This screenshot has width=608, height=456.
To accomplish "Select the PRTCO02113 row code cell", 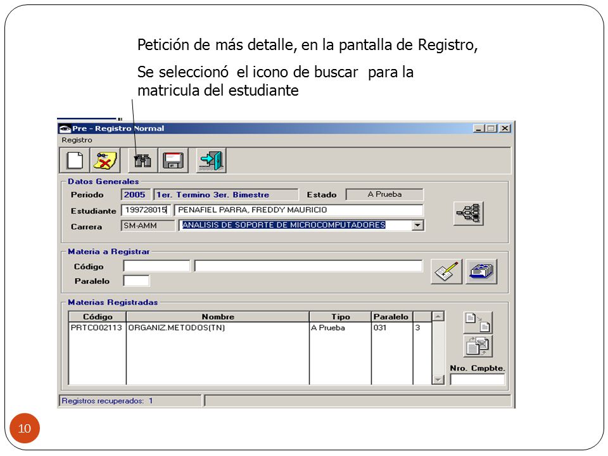I will coord(97,327).
